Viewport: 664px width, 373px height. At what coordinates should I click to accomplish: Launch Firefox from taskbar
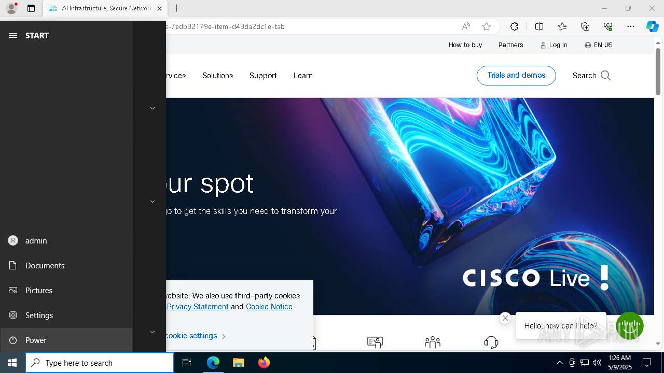pyautogui.click(x=264, y=363)
